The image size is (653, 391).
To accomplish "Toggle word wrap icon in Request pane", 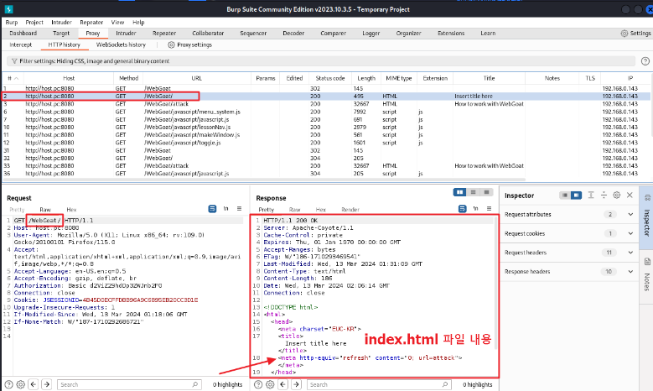I will (x=212, y=209).
